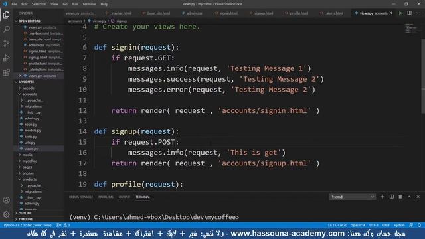Image resolution: width=425 pixels, height=239 pixels.
Task: Expand the mycoffee folder in tree
Action: coord(29,161)
